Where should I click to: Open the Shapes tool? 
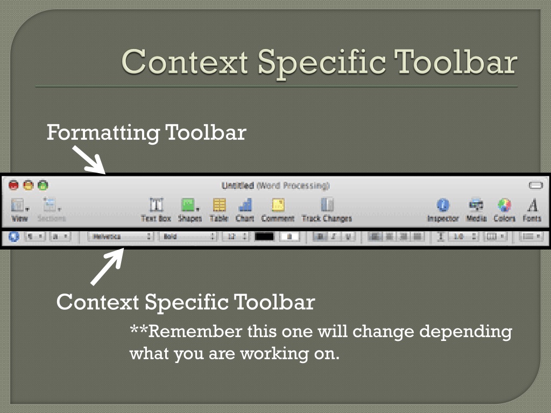(x=190, y=210)
